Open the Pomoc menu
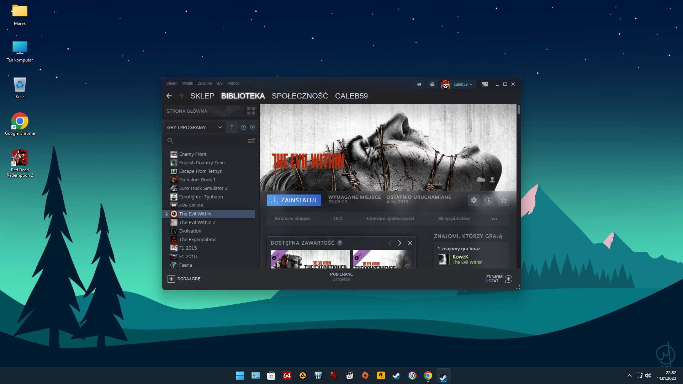 tap(233, 83)
